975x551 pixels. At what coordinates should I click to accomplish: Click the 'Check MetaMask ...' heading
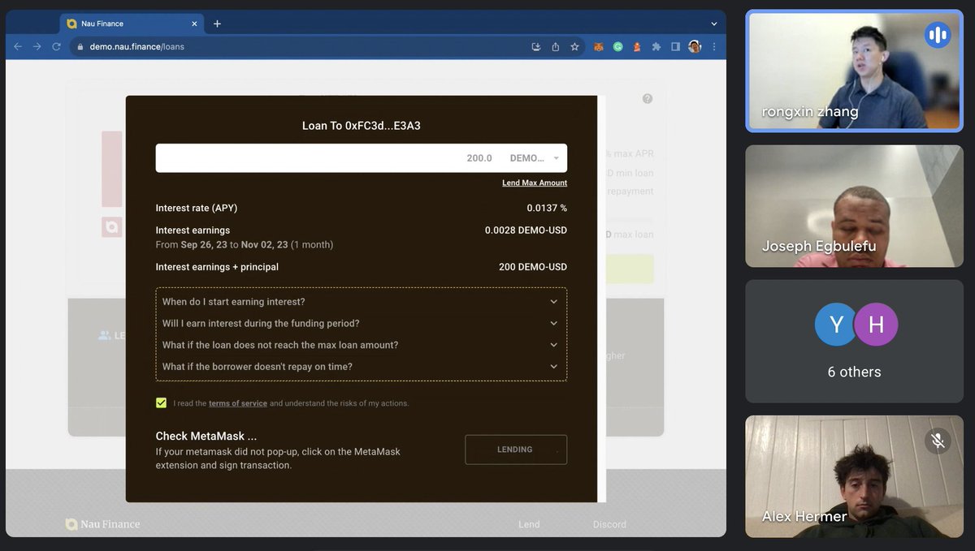206,436
